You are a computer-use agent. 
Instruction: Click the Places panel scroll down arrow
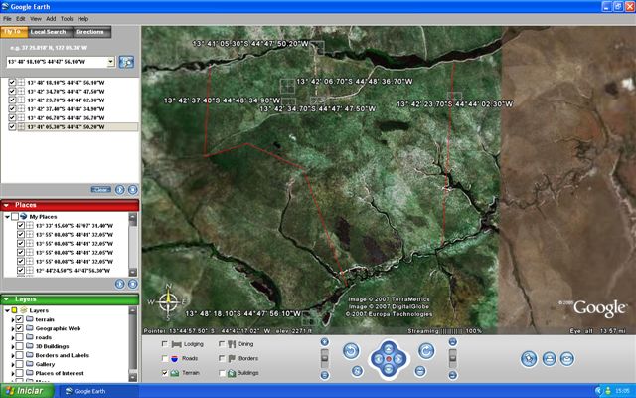pyautogui.click(x=133, y=272)
